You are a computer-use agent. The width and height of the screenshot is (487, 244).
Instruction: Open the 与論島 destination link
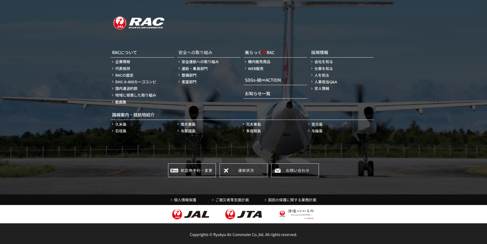coord(317,131)
